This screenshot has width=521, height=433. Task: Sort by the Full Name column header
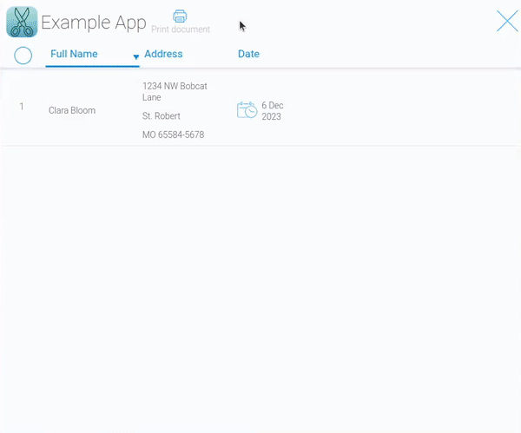74,54
